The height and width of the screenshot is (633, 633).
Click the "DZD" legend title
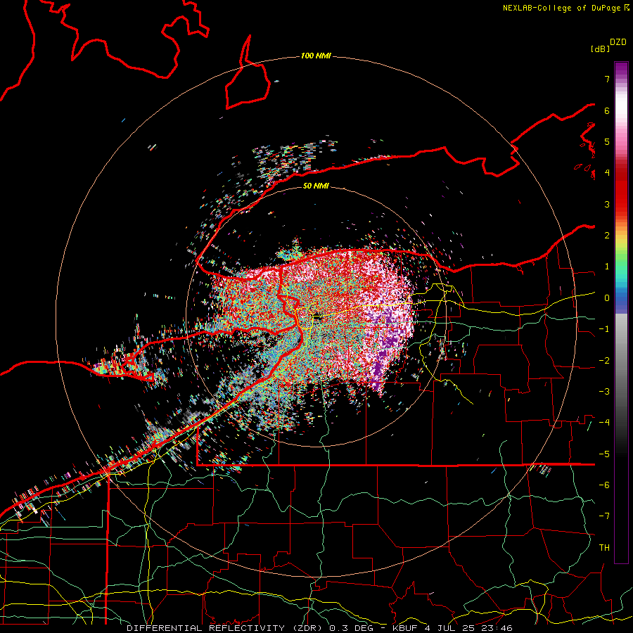618,42
